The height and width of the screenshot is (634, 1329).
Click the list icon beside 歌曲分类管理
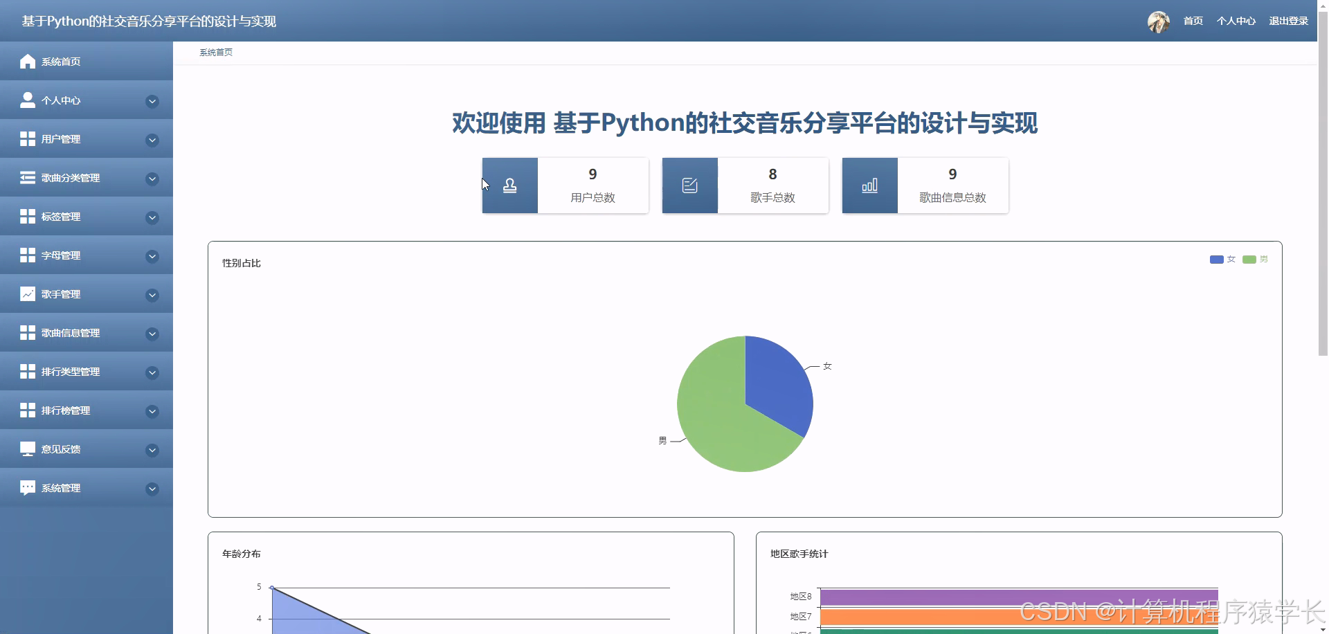coord(28,178)
